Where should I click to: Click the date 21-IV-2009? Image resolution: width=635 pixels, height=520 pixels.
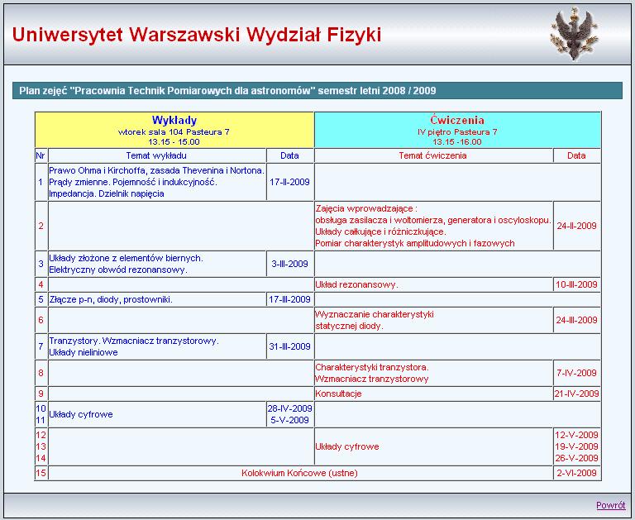coord(576,394)
